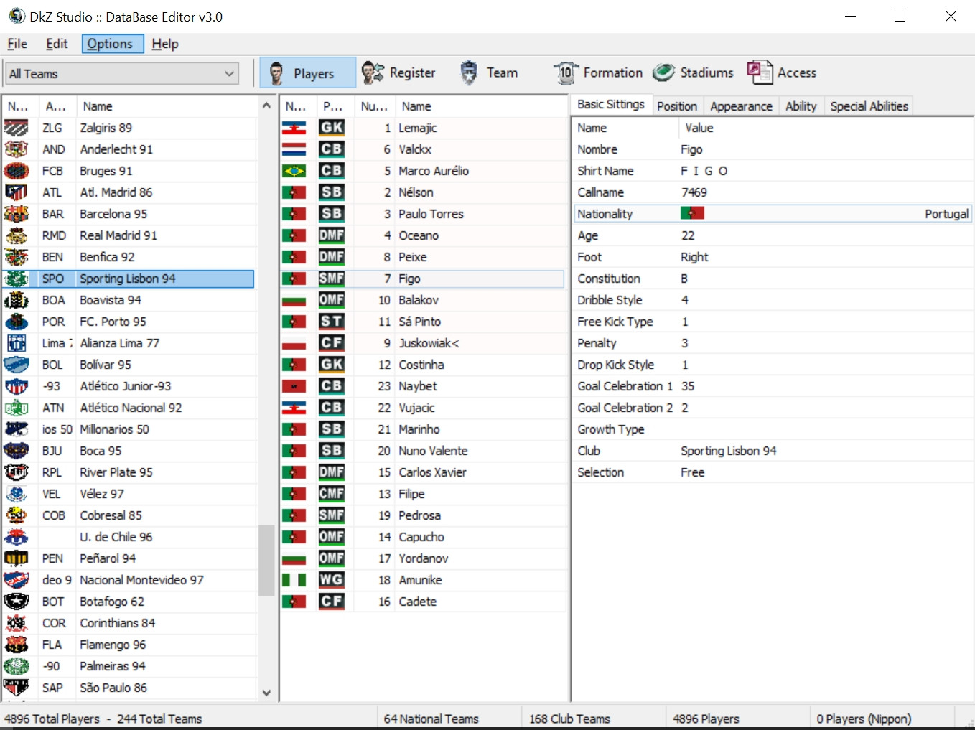
Task: Click the Boavista 94 team crest
Action: tap(17, 300)
